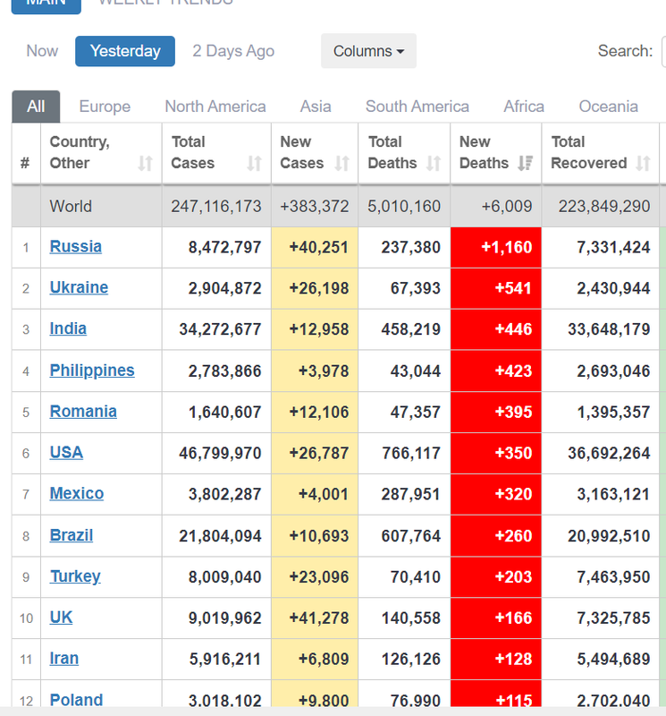Click India total cases 34,272,677
This screenshot has width=666, height=716.
pyautogui.click(x=220, y=329)
